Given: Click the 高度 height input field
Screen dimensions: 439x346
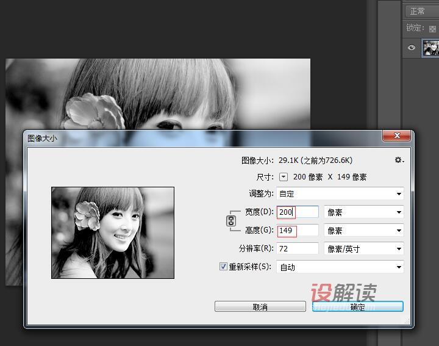Looking at the screenshot, I should click(298, 231).
